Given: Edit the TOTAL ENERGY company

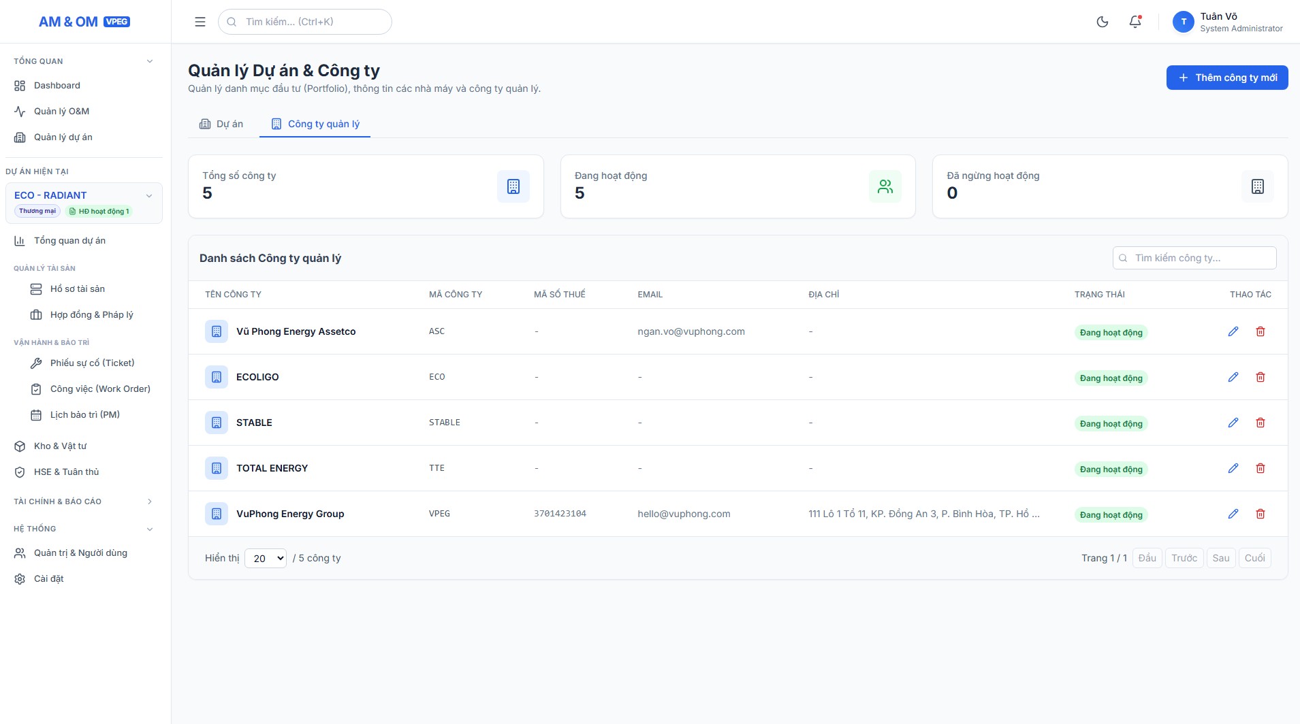Looking at the screenshot, I should pos(1233,468).
